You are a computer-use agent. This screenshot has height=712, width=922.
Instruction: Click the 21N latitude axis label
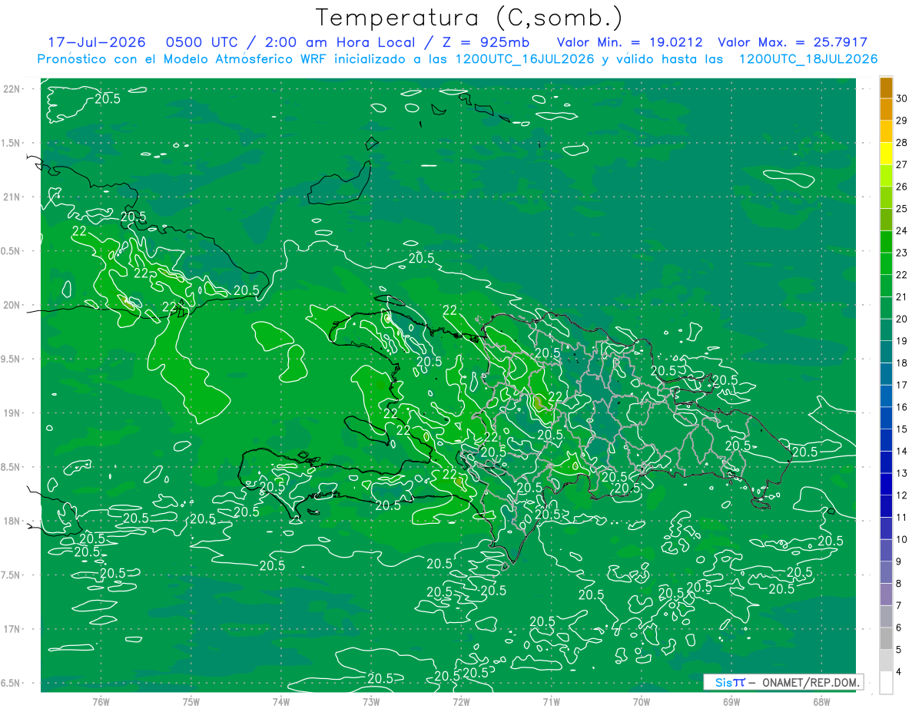pos(12,197)
